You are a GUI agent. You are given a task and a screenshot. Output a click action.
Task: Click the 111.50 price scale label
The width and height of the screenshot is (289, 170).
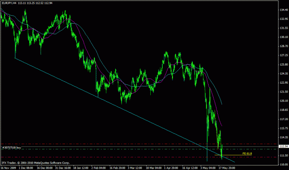tap(284, 156)
